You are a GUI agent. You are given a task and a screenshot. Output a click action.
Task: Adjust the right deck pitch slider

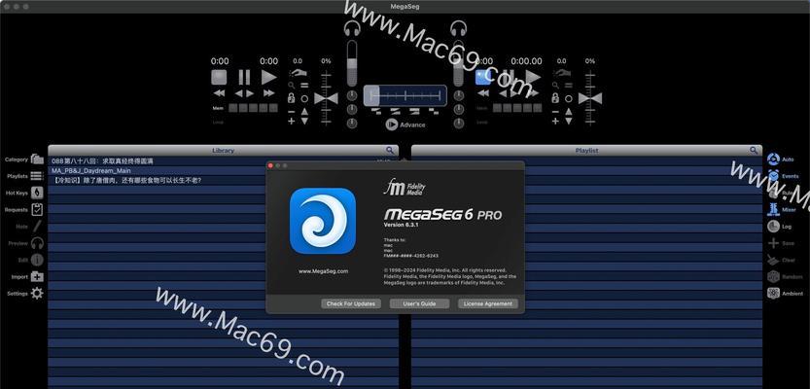tap(590, 98)
